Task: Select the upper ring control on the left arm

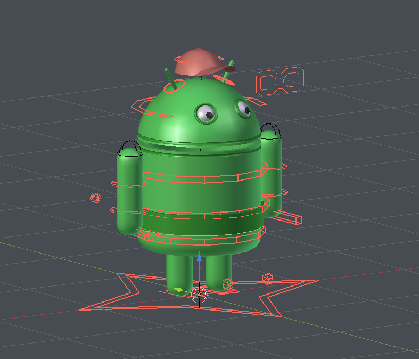Action: [x=129, y=184]
